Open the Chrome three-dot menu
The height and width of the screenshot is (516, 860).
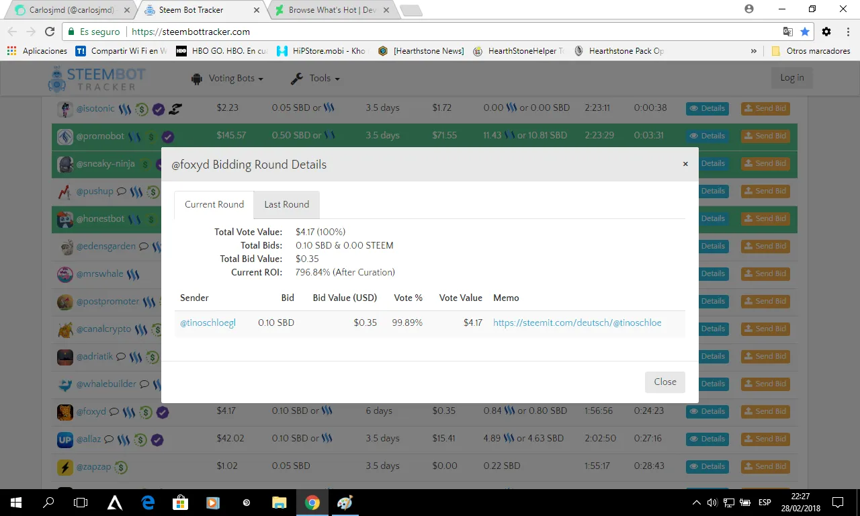click(847, 32)
